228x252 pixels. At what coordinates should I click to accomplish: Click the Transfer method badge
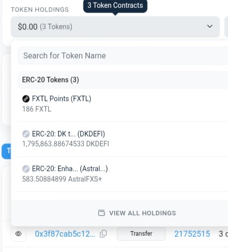point(141,234)
